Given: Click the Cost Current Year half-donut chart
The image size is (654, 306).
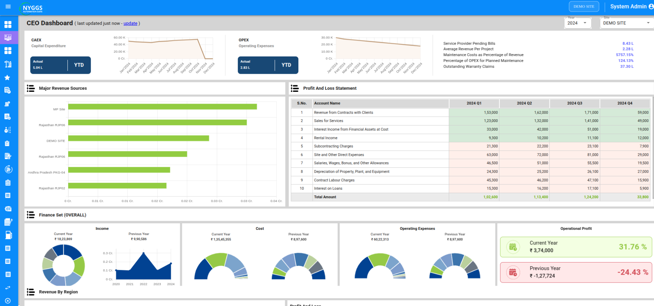Looking at the screenshot, I should [x=221, y=266].
